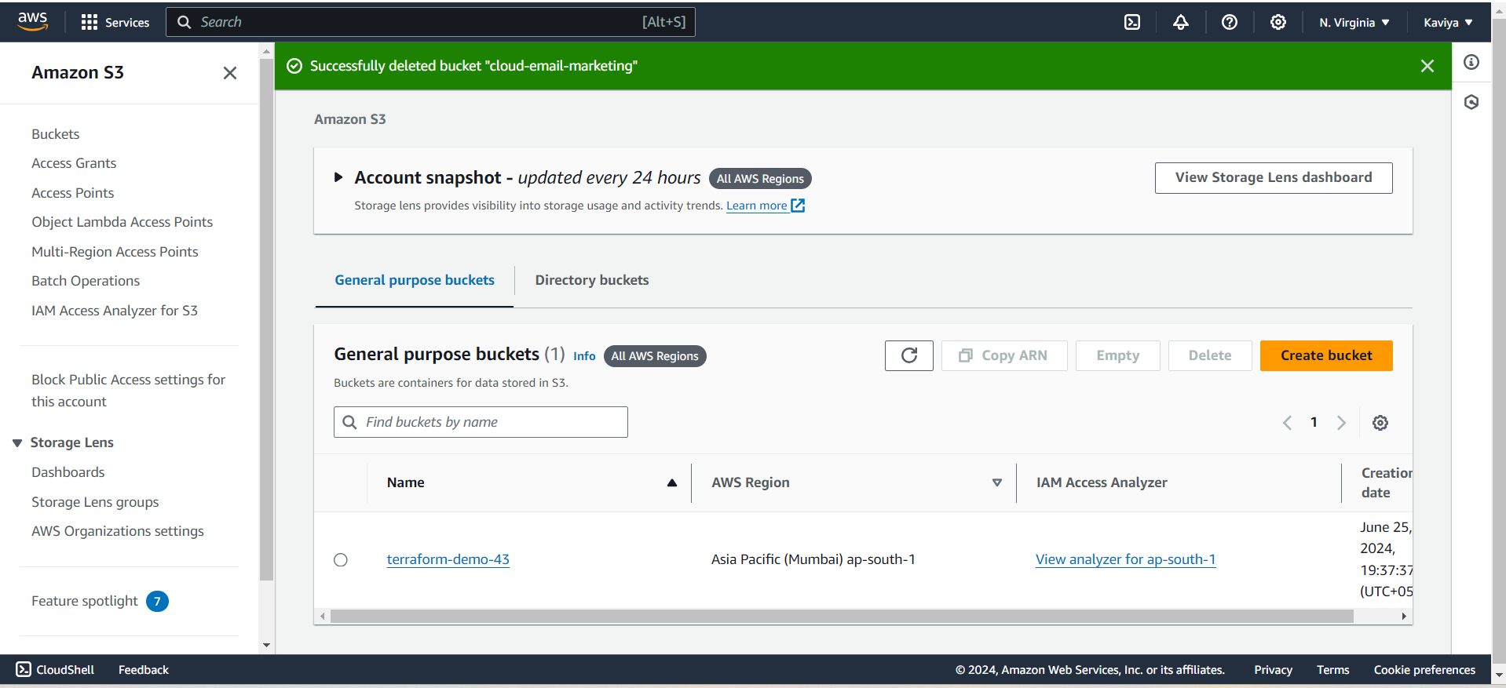This screenshot has width=1506, height=688.
Task: Open Access Grants in the sidebar
Action: pos(74,163)
